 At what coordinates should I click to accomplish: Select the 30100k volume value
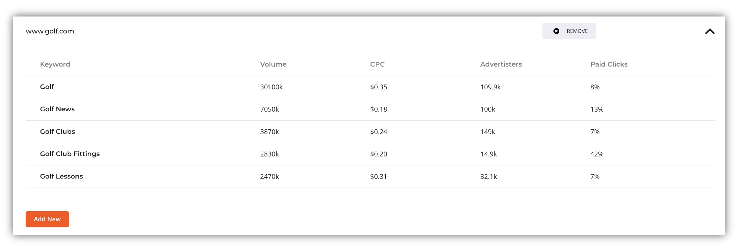pyautogui.click(x=271, y=87)
